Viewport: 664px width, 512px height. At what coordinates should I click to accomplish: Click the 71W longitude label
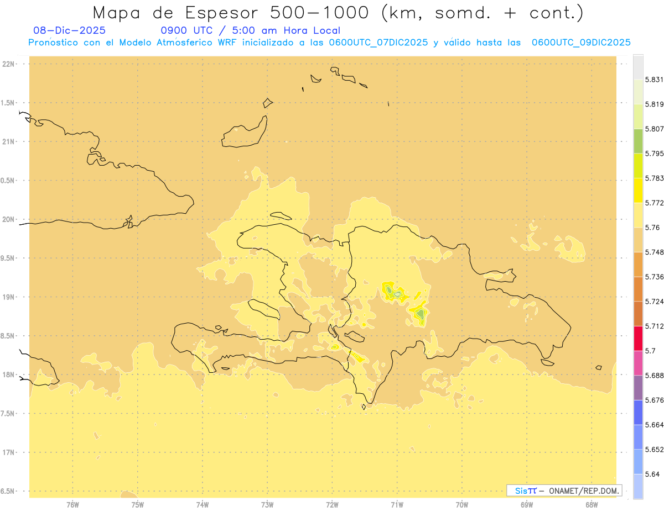[x=397, y=504]
